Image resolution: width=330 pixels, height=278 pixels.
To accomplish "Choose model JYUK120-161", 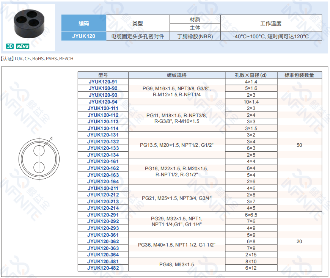I will click(103, 162).
